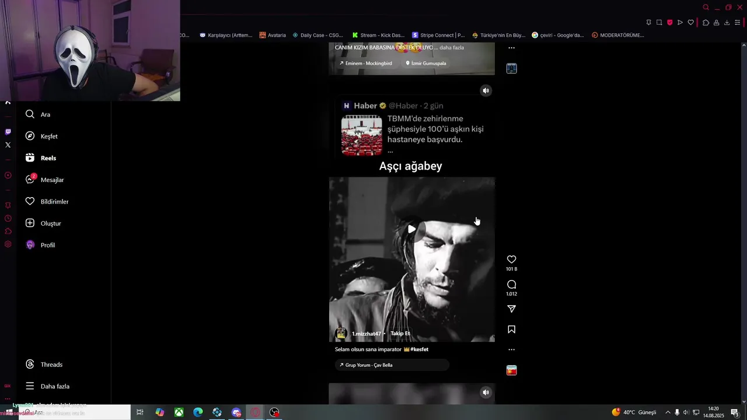This screenshot has width=747, height=420.
Task: Toggle the ad blocker shield
Action: [669, 22]
